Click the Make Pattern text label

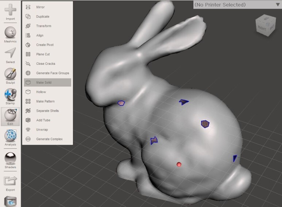tap(45, 101)
